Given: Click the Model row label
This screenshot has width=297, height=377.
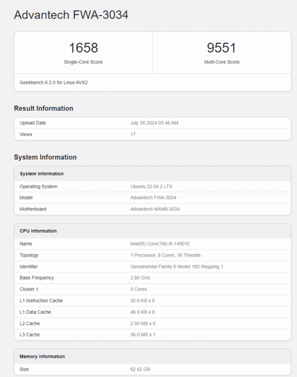Looking at the screenshot, I should (26, 198).
